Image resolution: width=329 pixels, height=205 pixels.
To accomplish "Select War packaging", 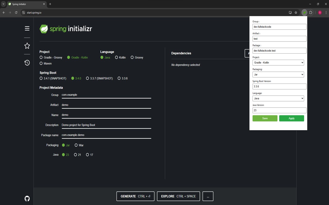I will click(79, 145).
